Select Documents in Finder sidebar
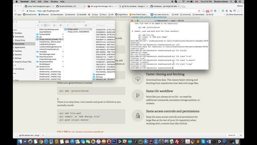 [24, 44]
